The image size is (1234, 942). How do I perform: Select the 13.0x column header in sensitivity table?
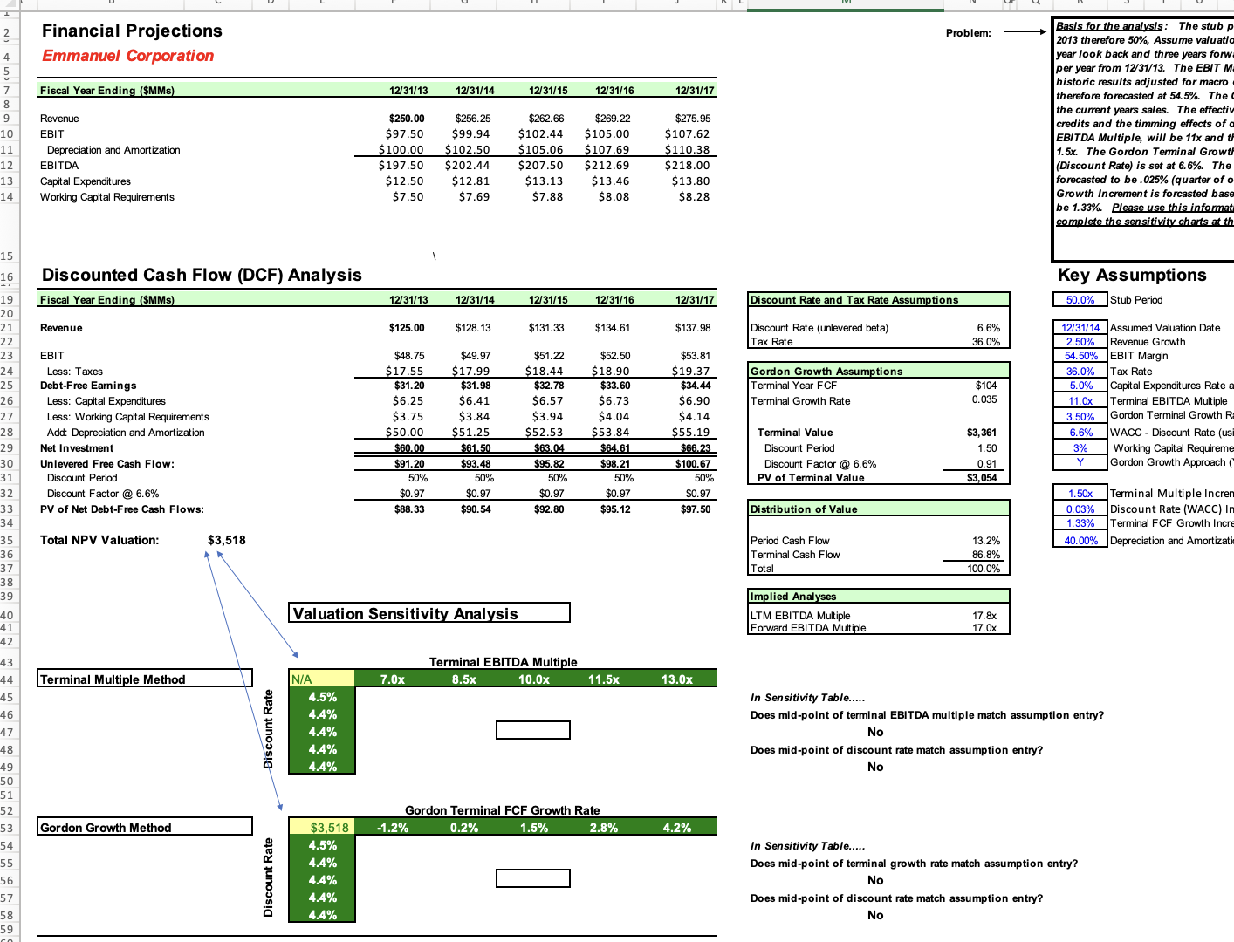click(x=675, y=678)
